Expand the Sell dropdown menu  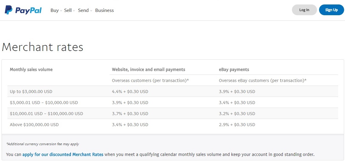point(69,10)
